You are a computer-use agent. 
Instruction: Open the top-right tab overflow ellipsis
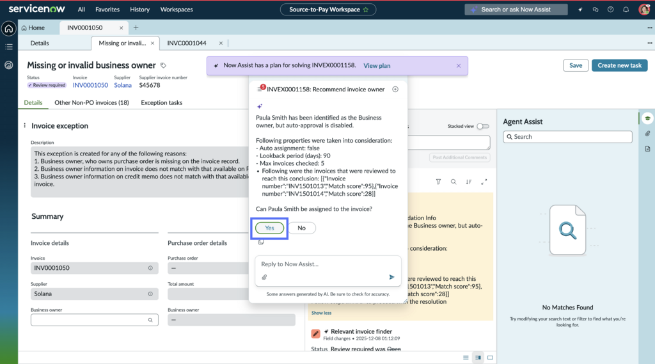pos(650,28)
